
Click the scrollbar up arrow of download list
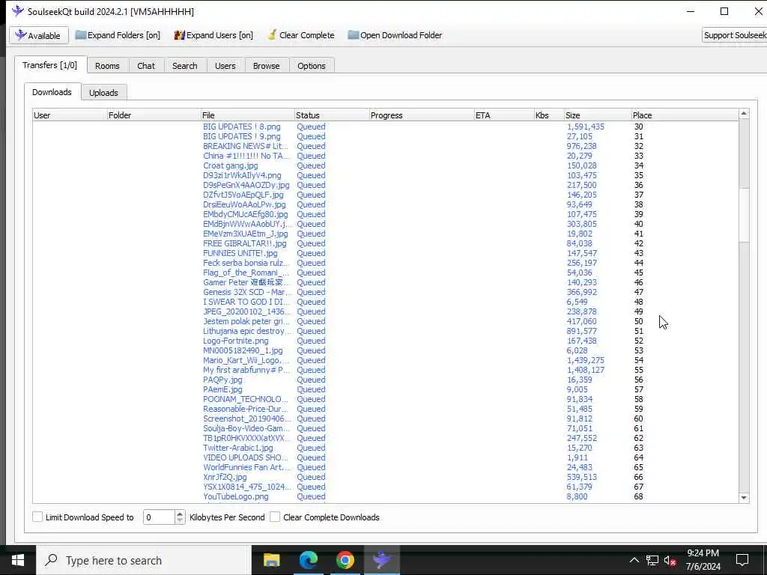[744, 114]
